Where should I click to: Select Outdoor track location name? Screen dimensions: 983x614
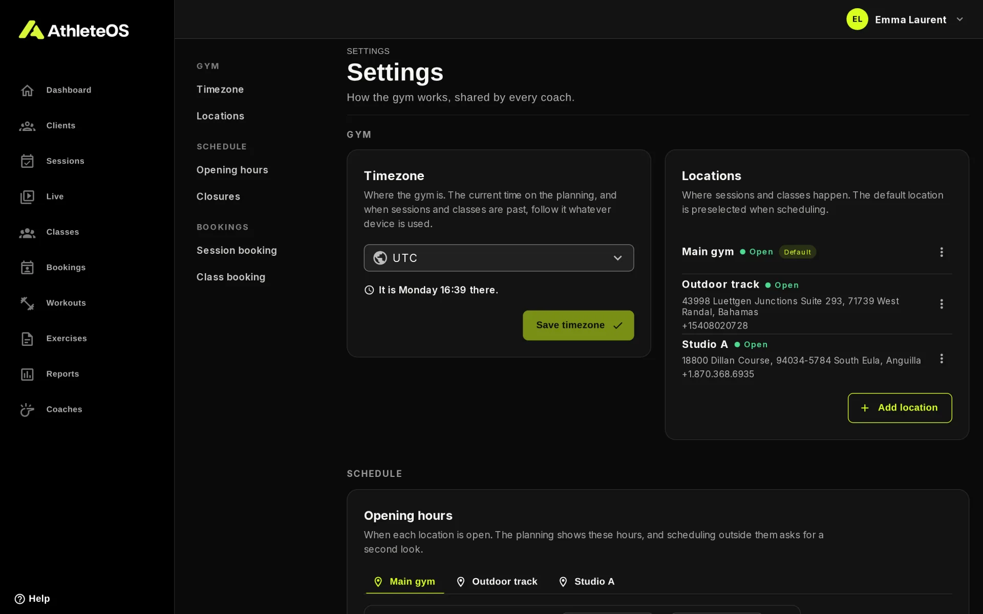720,284
